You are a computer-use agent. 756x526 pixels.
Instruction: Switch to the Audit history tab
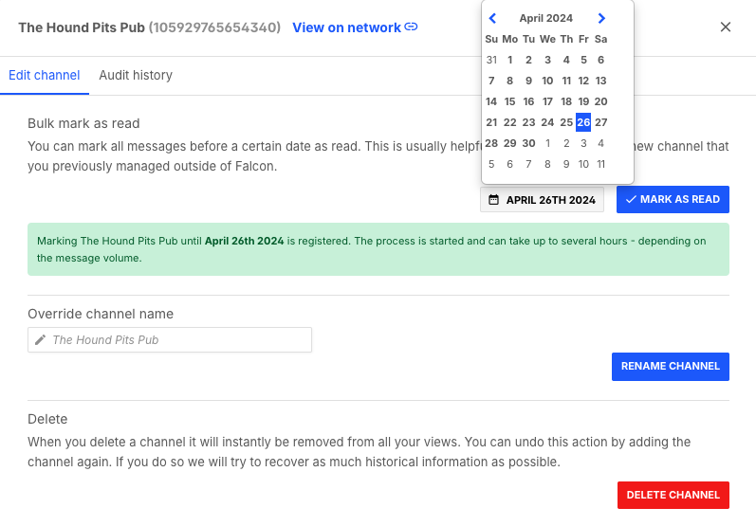point(136,75)
